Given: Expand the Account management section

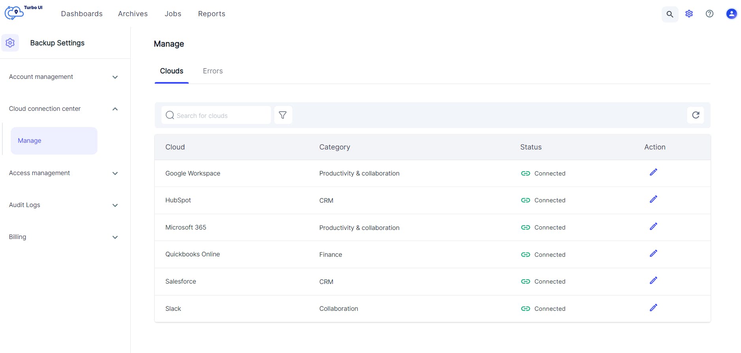Looking at the screenshot, I should (x=115, y=77).
